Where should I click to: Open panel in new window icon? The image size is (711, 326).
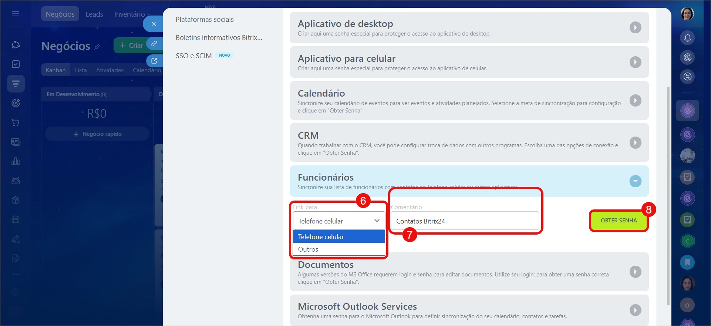(154, 61)
